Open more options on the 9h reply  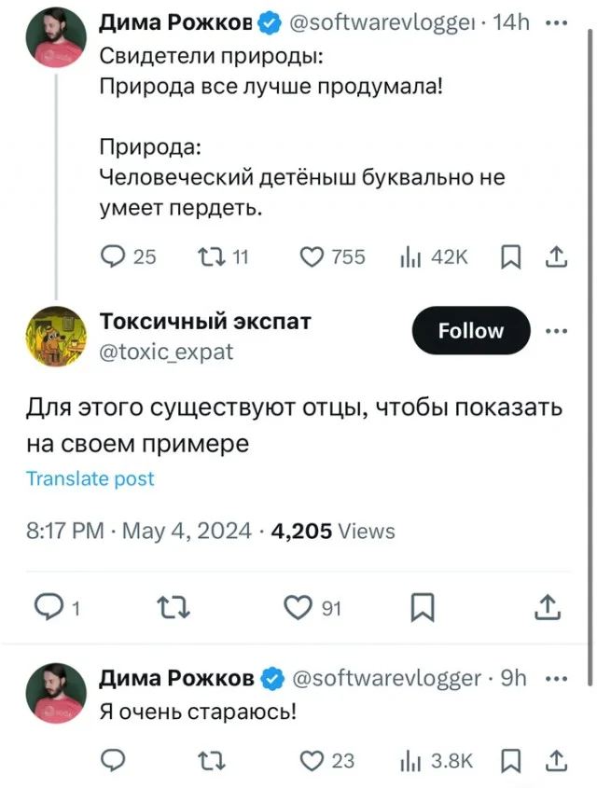click(556, 678)
